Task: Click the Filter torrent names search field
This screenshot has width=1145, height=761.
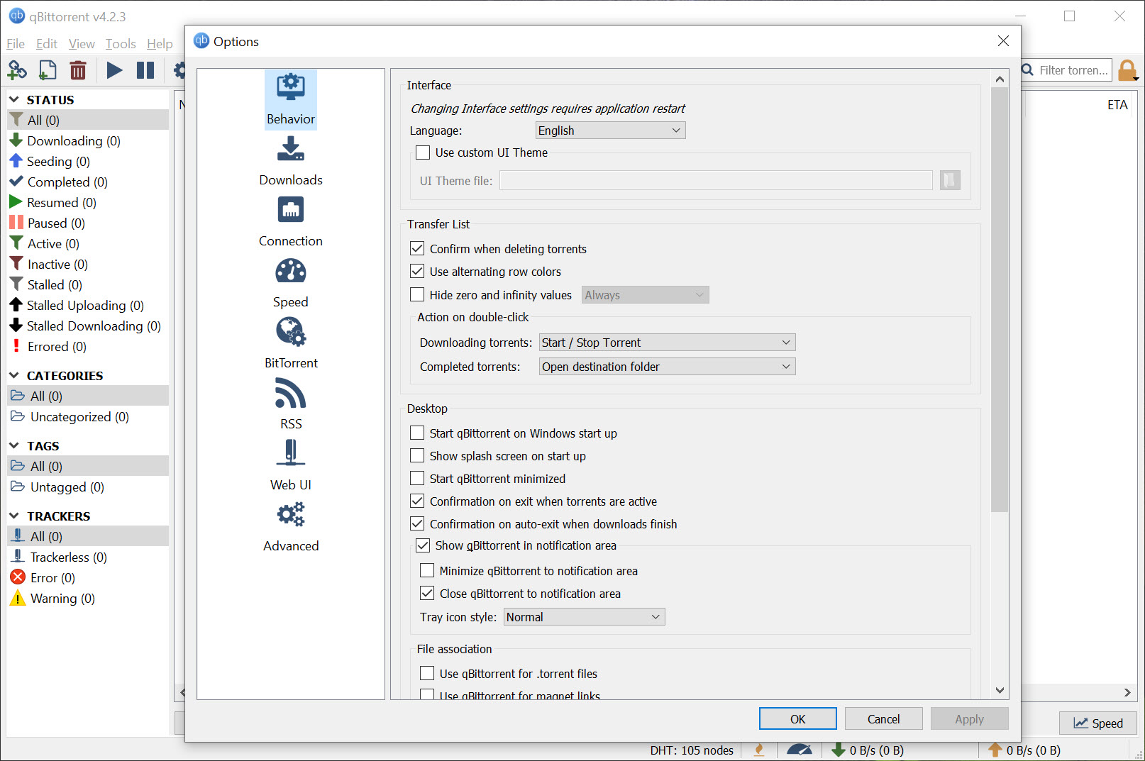Action: pos(1073,70)
